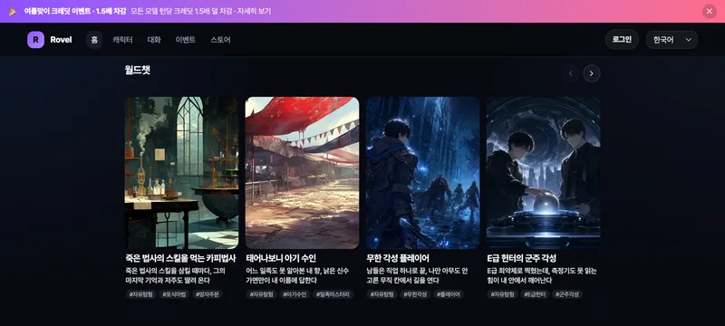Open title E급 헌터의 군주 각성
This screenshot has height=326, width=725.
point(522,258)
